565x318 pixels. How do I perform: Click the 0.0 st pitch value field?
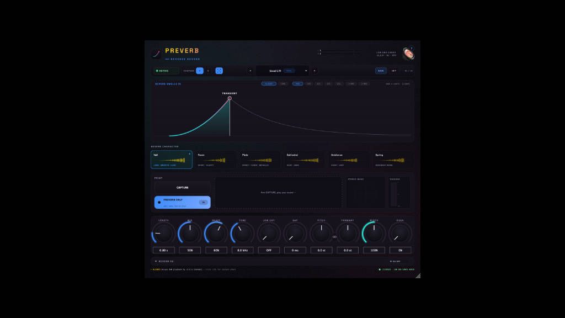point(322,250)
